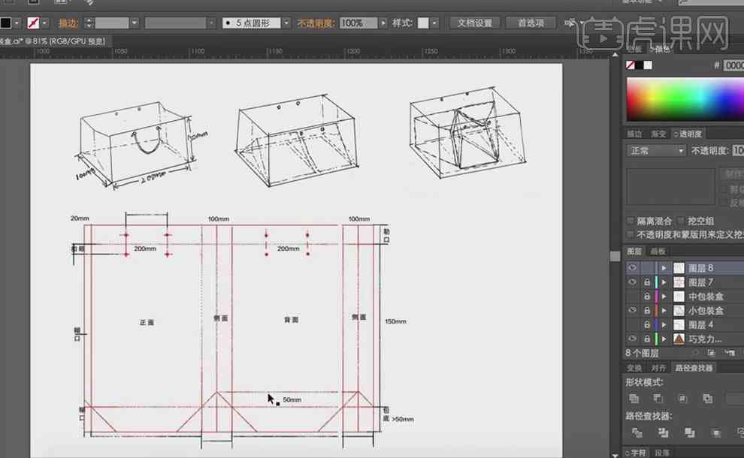Screen dimensions: 744x458
Task: Open the stroke color dropdown arrow
Action: [x=44, y=23]
